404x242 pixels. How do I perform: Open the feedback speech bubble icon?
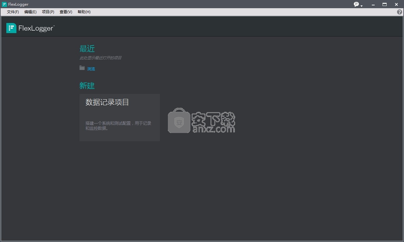click(356, 4)
